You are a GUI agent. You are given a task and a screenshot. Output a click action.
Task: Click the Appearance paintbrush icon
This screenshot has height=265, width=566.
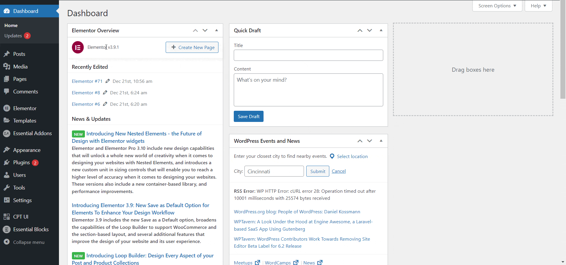click(7, 150)
